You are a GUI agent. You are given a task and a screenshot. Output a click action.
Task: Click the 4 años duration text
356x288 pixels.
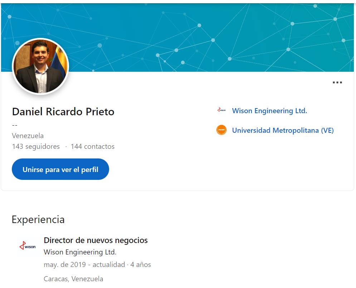[141, 264]
